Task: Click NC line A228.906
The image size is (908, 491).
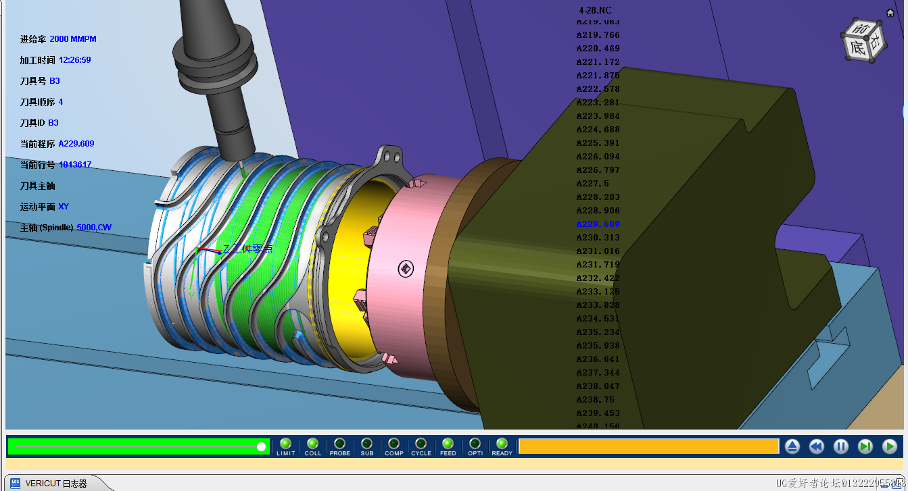Action: 598,211
